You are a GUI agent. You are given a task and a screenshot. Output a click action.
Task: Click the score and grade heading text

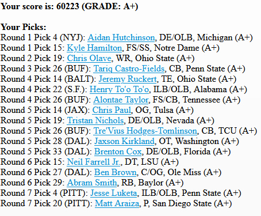(69, 6)
